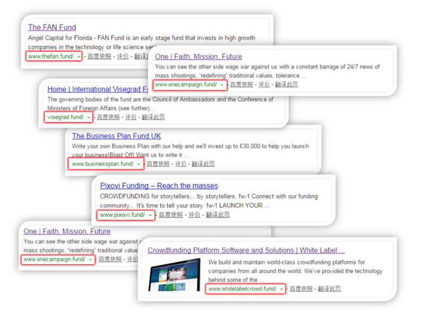Expand dropdown arrow next to visegrad.fund
This screenshot has width=425, height=319.
pyautogui.click(x=88, y=117)
